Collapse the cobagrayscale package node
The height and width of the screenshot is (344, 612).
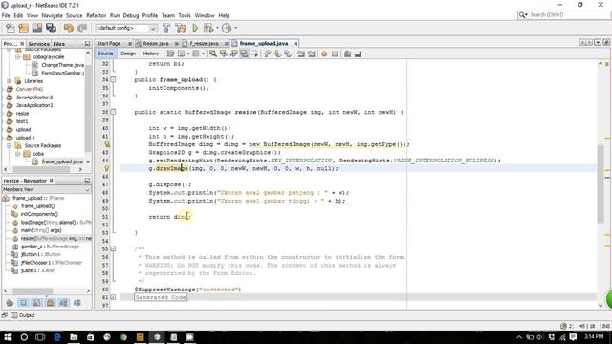click(x=17, y=57)
